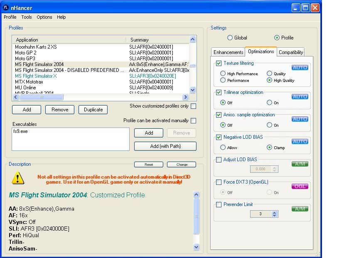Viewport: 349px width, 258px height.
Task: Click the nHancer title bar icon
Action: pos(5,7)
